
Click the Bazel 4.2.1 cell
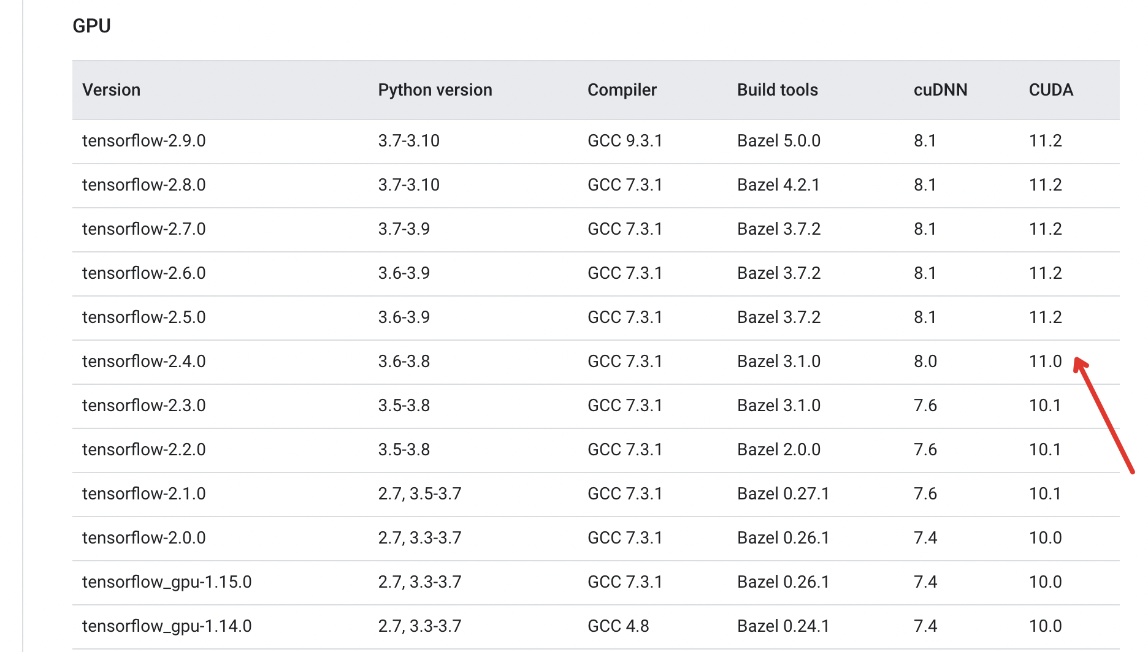778,185
